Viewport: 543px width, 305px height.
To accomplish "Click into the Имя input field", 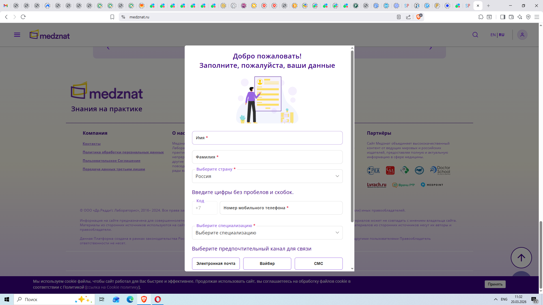I will coord(267,138).
